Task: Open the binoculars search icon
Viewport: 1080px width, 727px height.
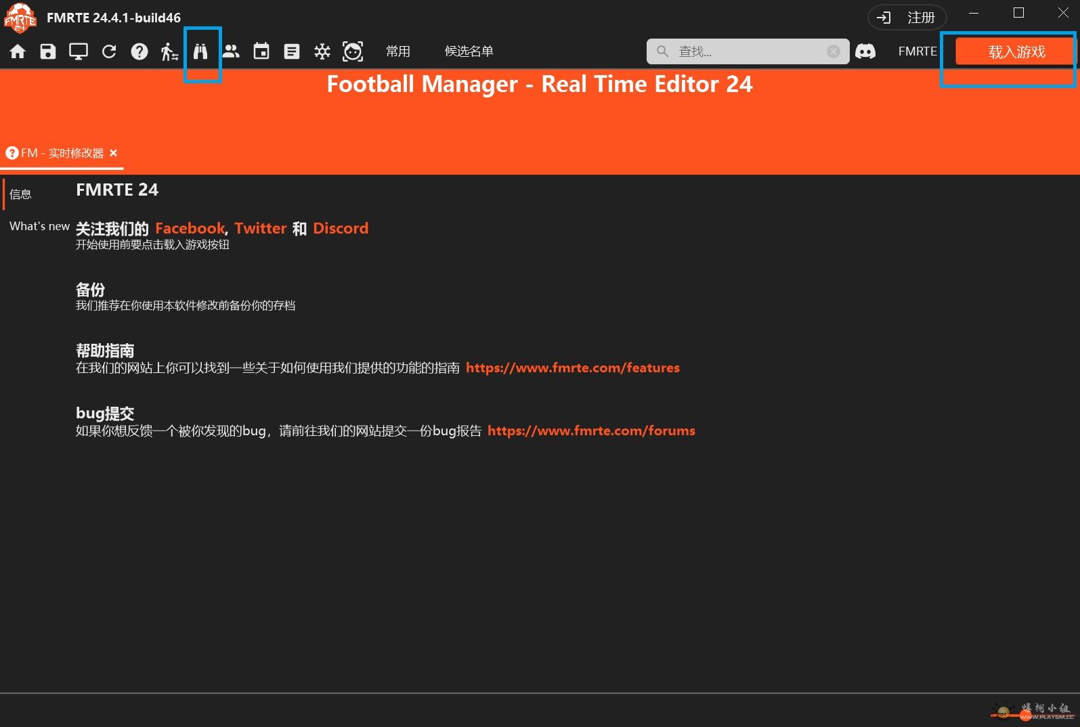Action: point(200,51)
